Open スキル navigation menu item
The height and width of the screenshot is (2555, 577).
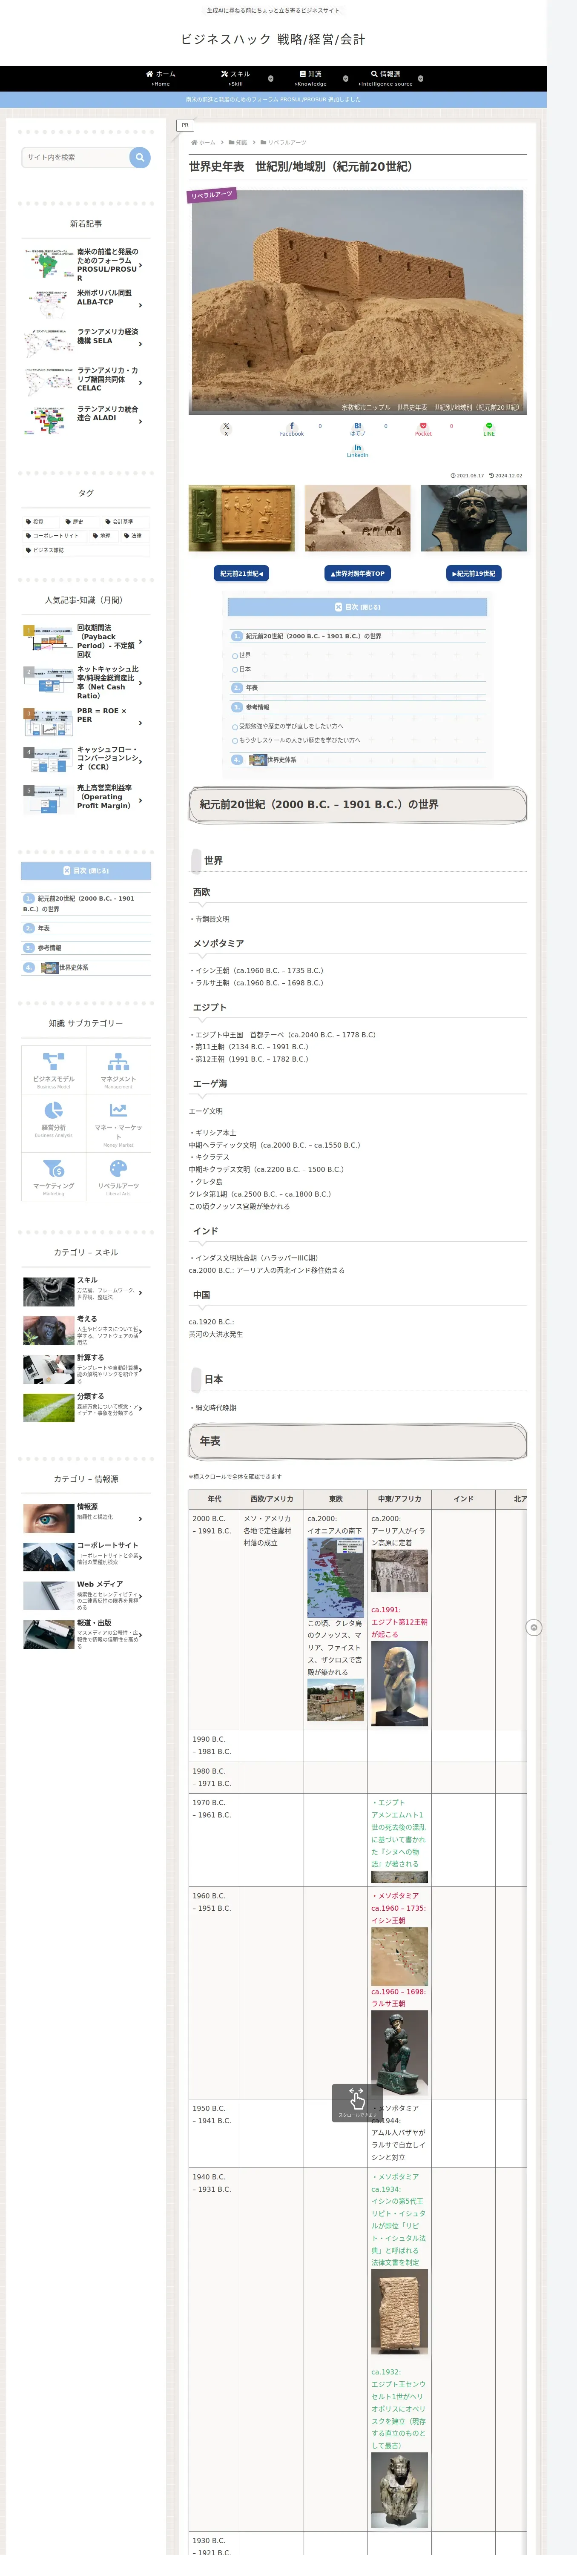click(235, 78)
